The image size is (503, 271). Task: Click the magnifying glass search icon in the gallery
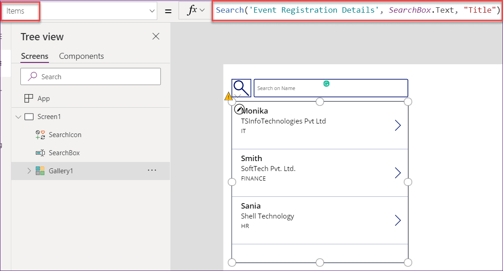(241, 88)
